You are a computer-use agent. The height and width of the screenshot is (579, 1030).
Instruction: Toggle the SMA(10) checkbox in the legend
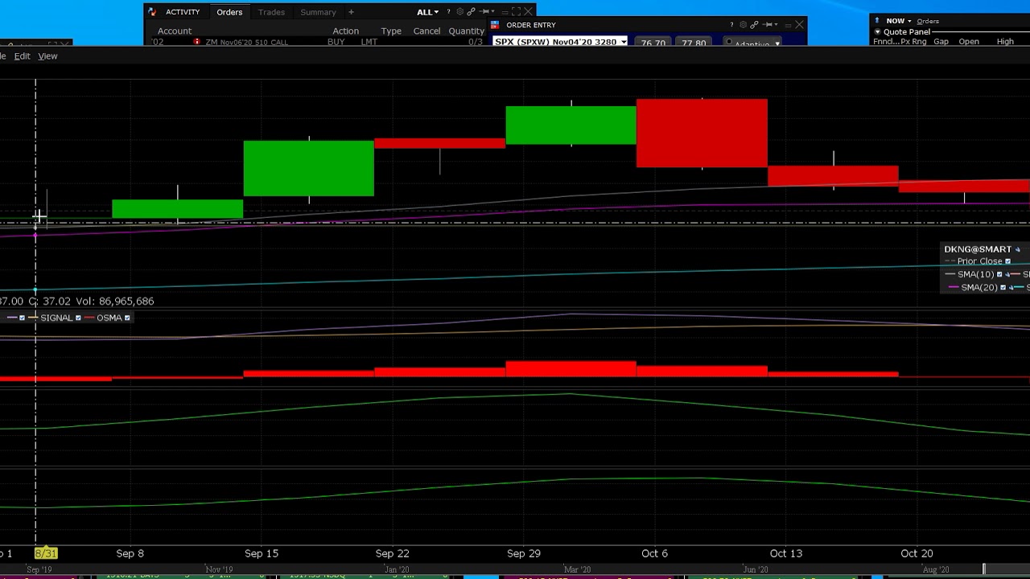click(x=999, y=274)
